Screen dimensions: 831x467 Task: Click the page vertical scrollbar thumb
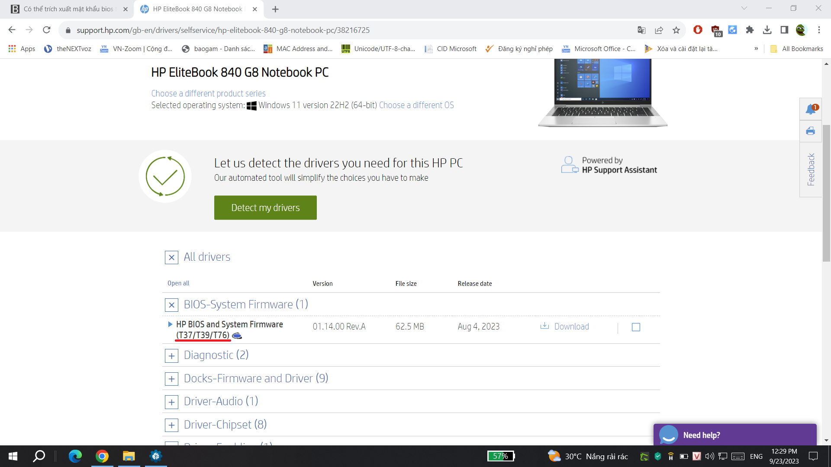pos(826,192)
